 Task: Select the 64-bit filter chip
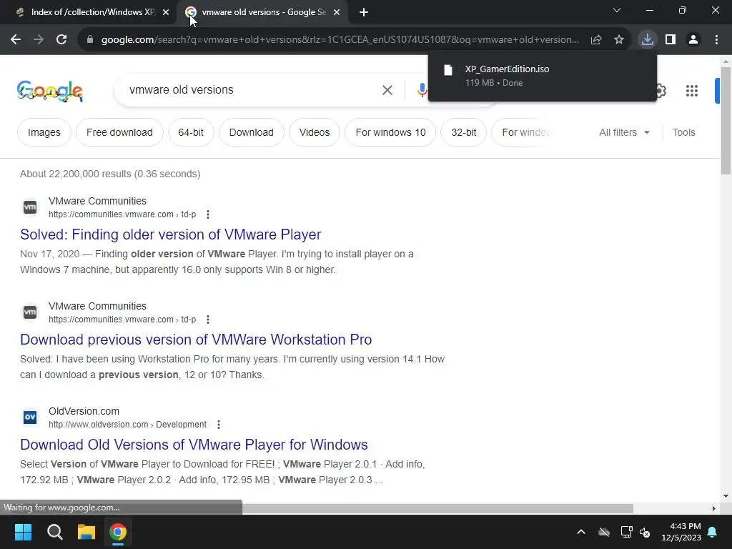click(x=190, y=132)
